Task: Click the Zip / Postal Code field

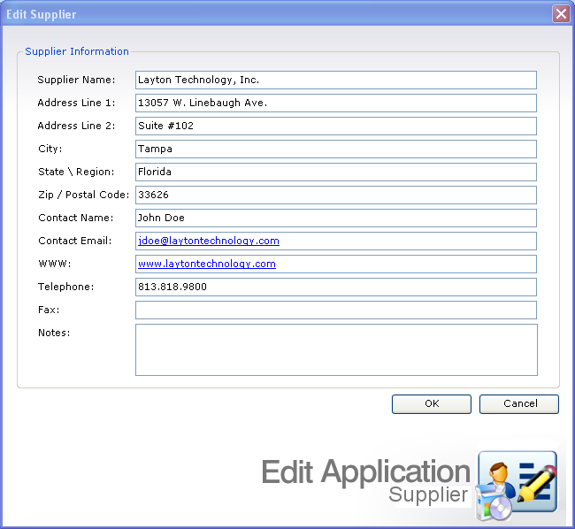Action: point(336,195)
